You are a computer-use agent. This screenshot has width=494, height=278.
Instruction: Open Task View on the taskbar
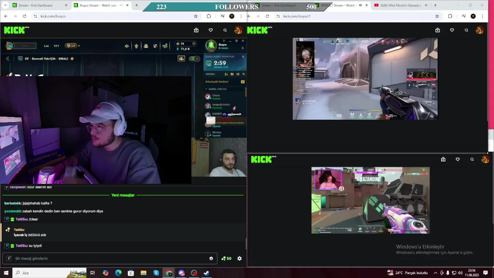pos(93,273)
